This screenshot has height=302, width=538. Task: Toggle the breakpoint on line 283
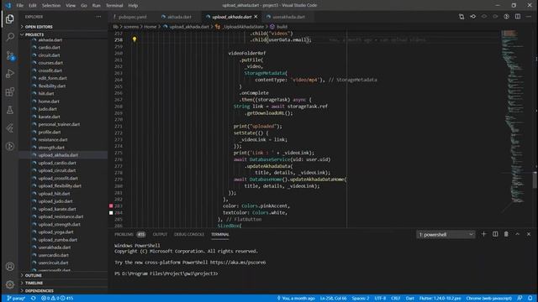pos(111,206)
